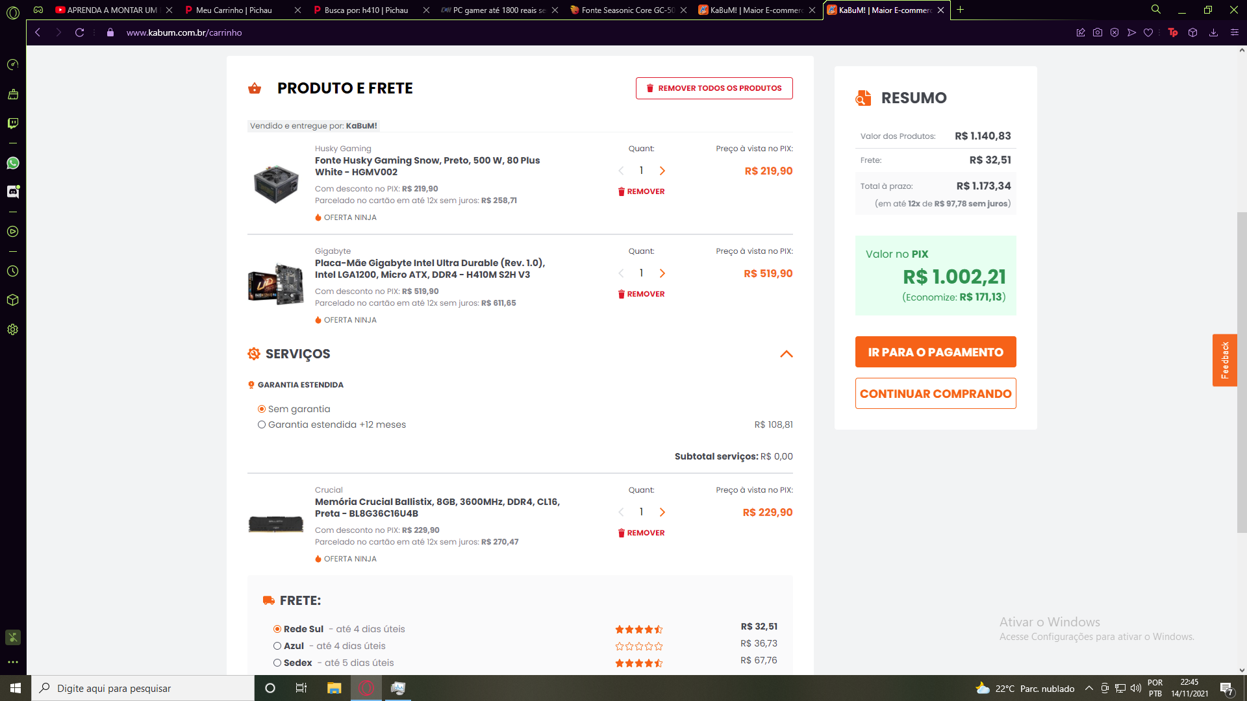Open the notification center icon
The width and height of the screenshot is (1247, 701).
[1226, 689]
